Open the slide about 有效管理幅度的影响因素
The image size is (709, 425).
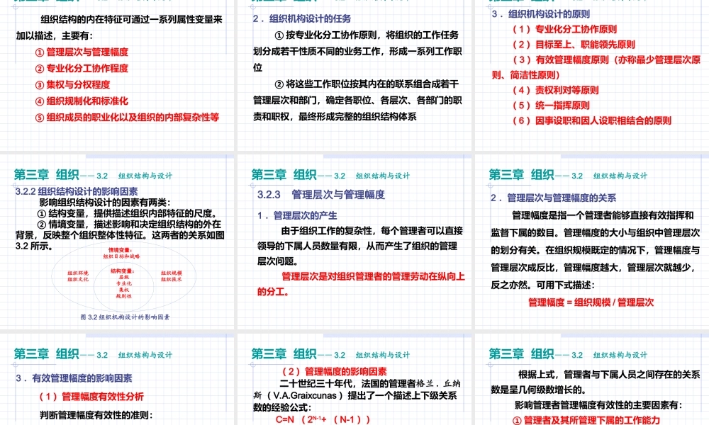(117, 382)
